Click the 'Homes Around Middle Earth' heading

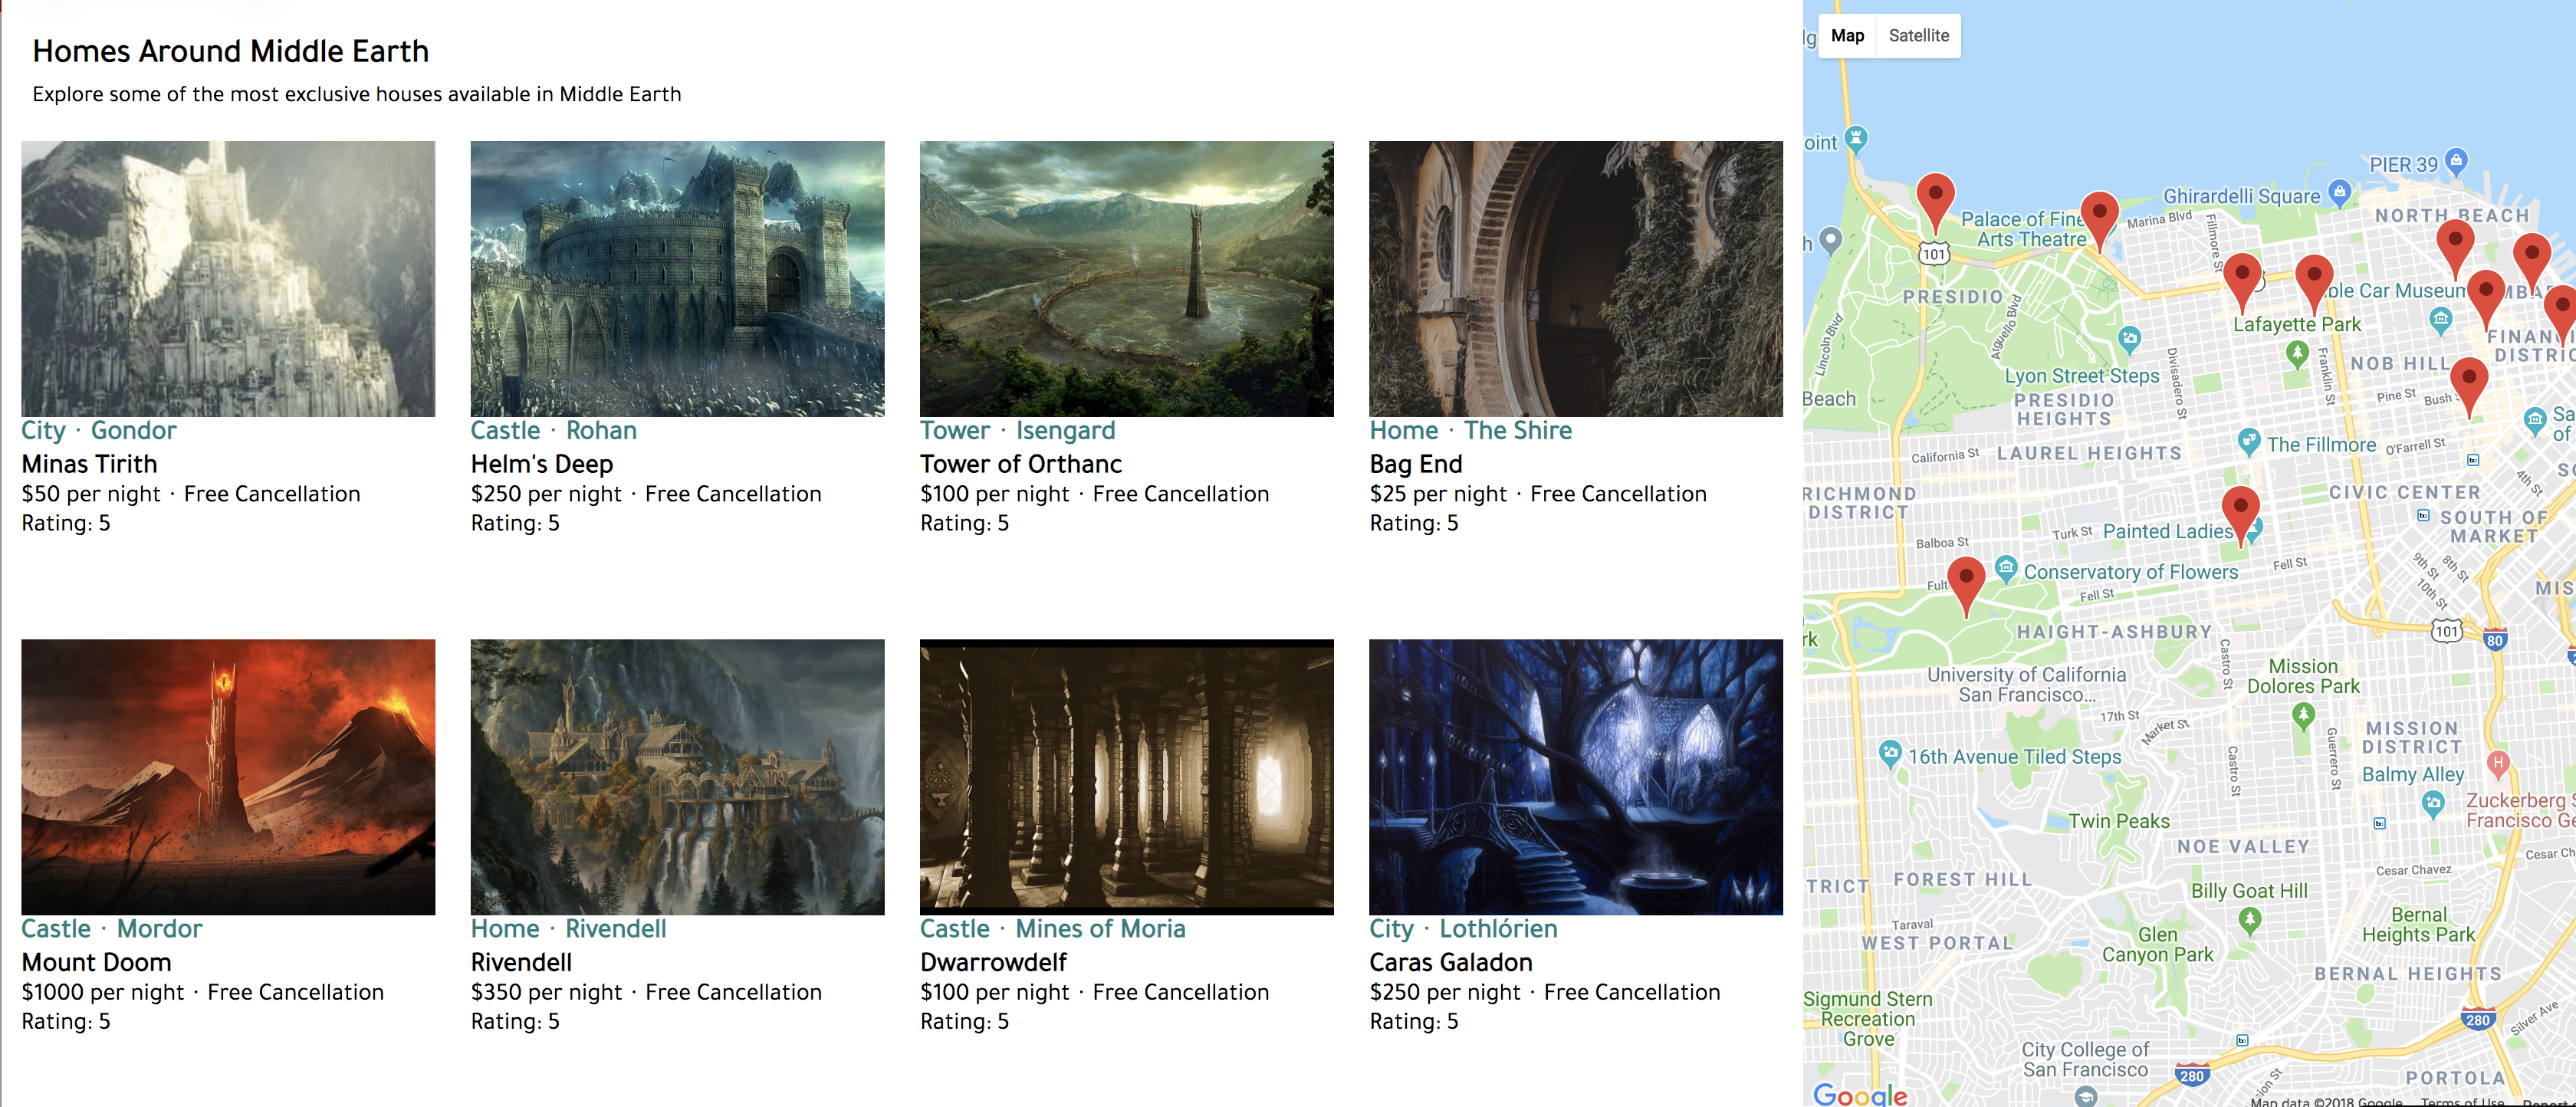(x=230, y=51)
